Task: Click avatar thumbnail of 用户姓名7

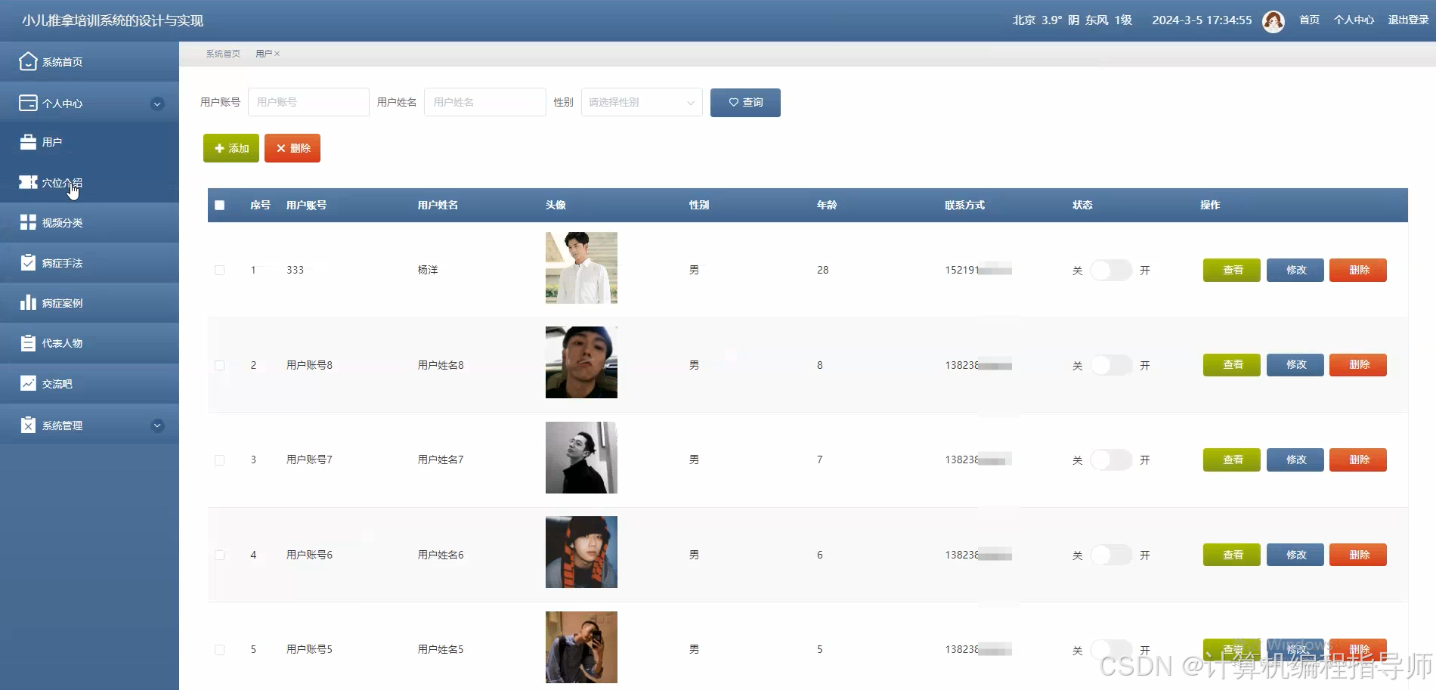Action: (581, 457)
